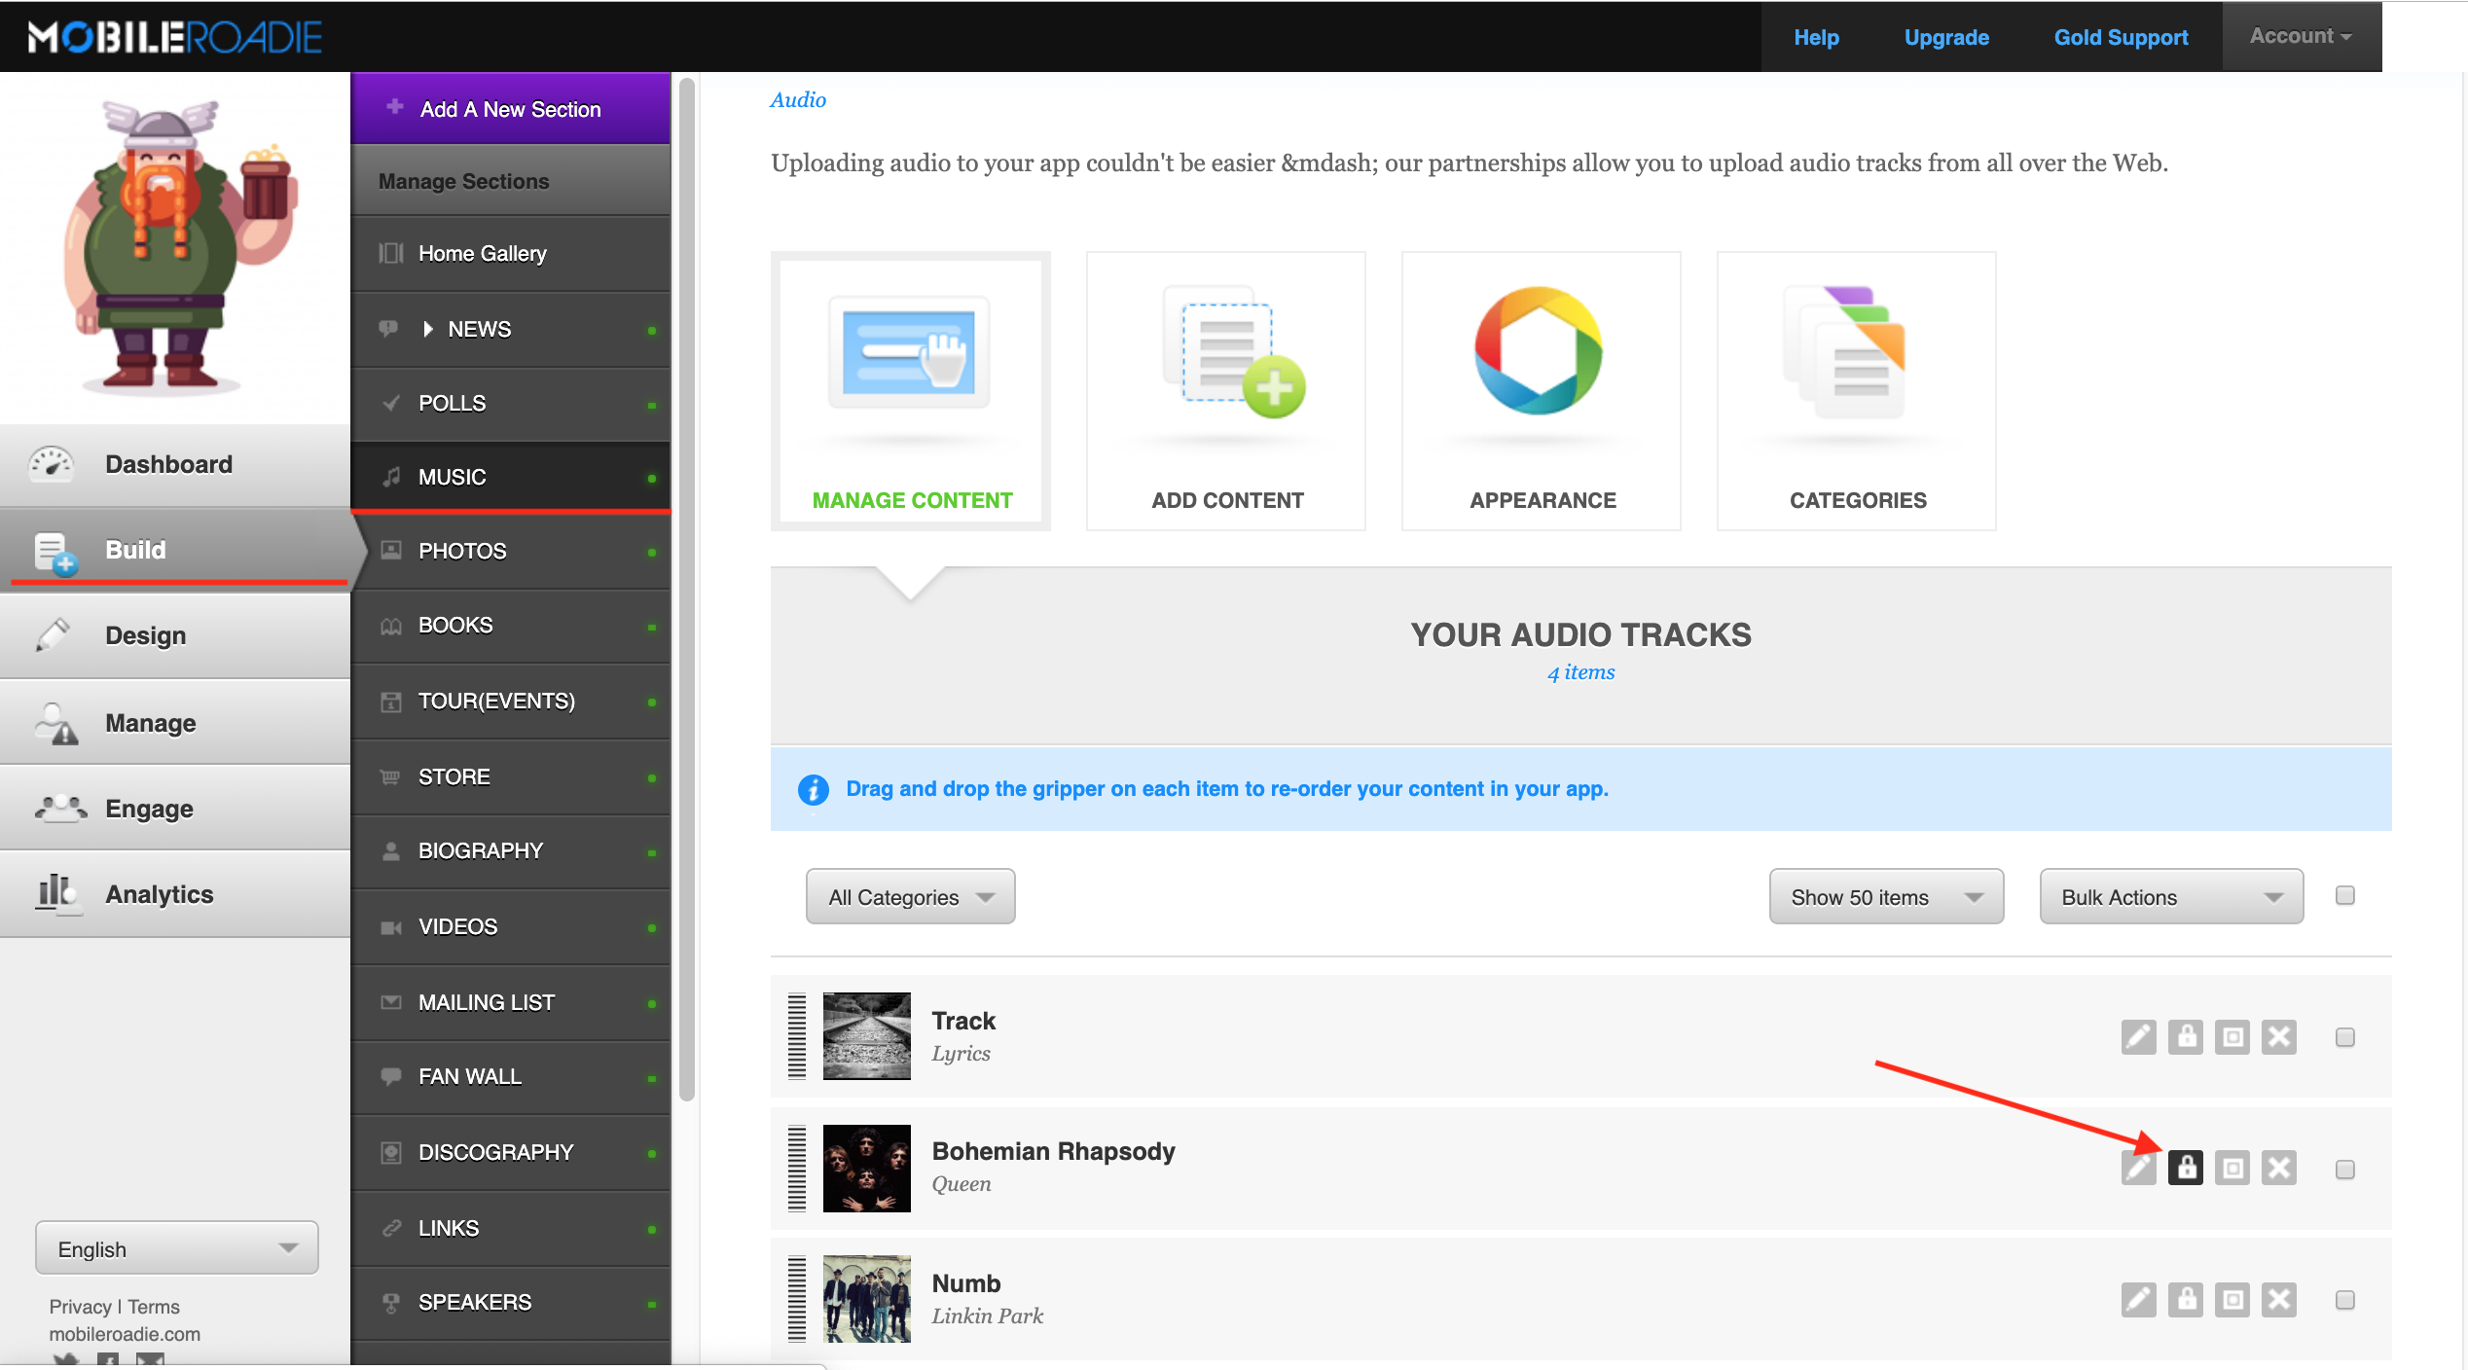Viewport: 2468px width, 1370px height.
Task: Click the mobileroadie.com footer link
Action: pyautogui.click(x=125, y=1334)
